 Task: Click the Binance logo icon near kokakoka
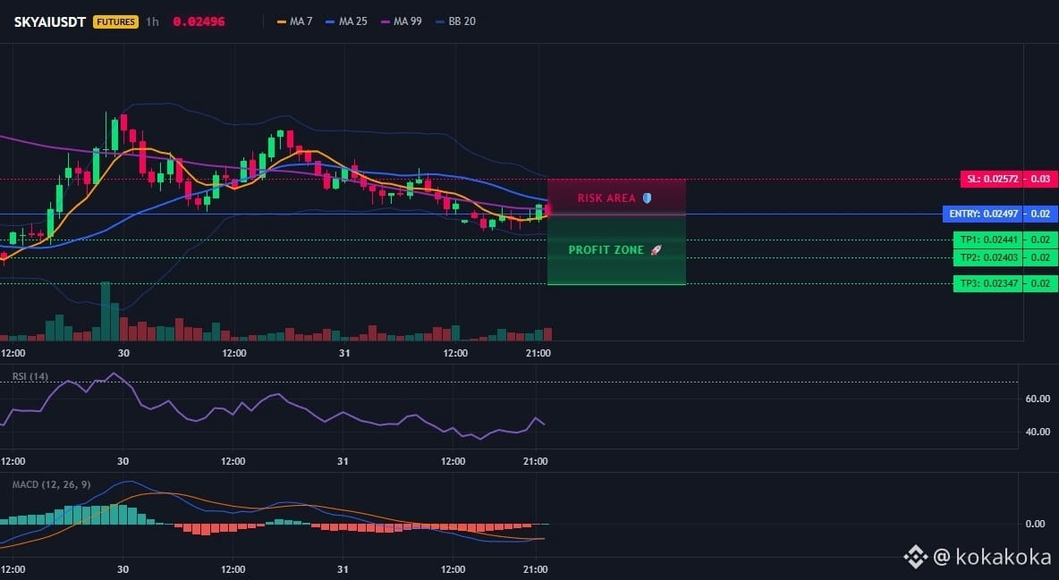click(x=916, y=557)
